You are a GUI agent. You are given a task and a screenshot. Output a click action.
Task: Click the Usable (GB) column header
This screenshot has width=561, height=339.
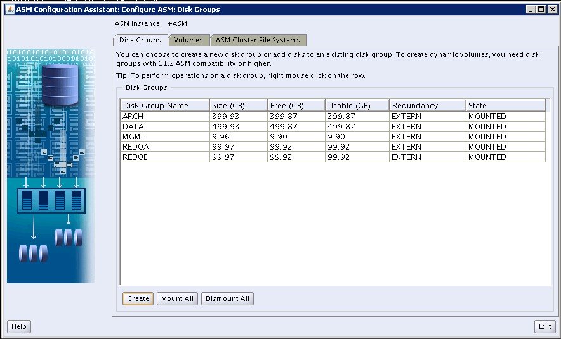click(x=357, y=106)
